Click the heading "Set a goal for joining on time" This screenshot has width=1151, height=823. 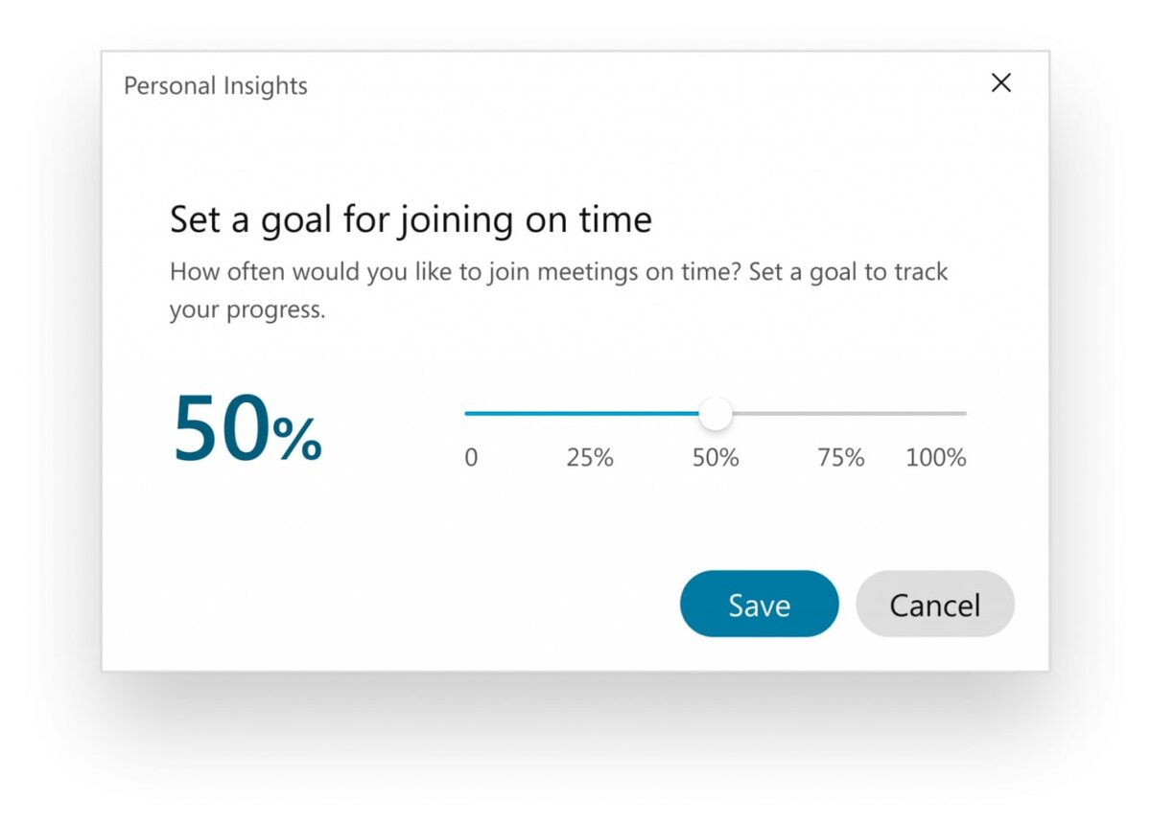tap(411, 220)
